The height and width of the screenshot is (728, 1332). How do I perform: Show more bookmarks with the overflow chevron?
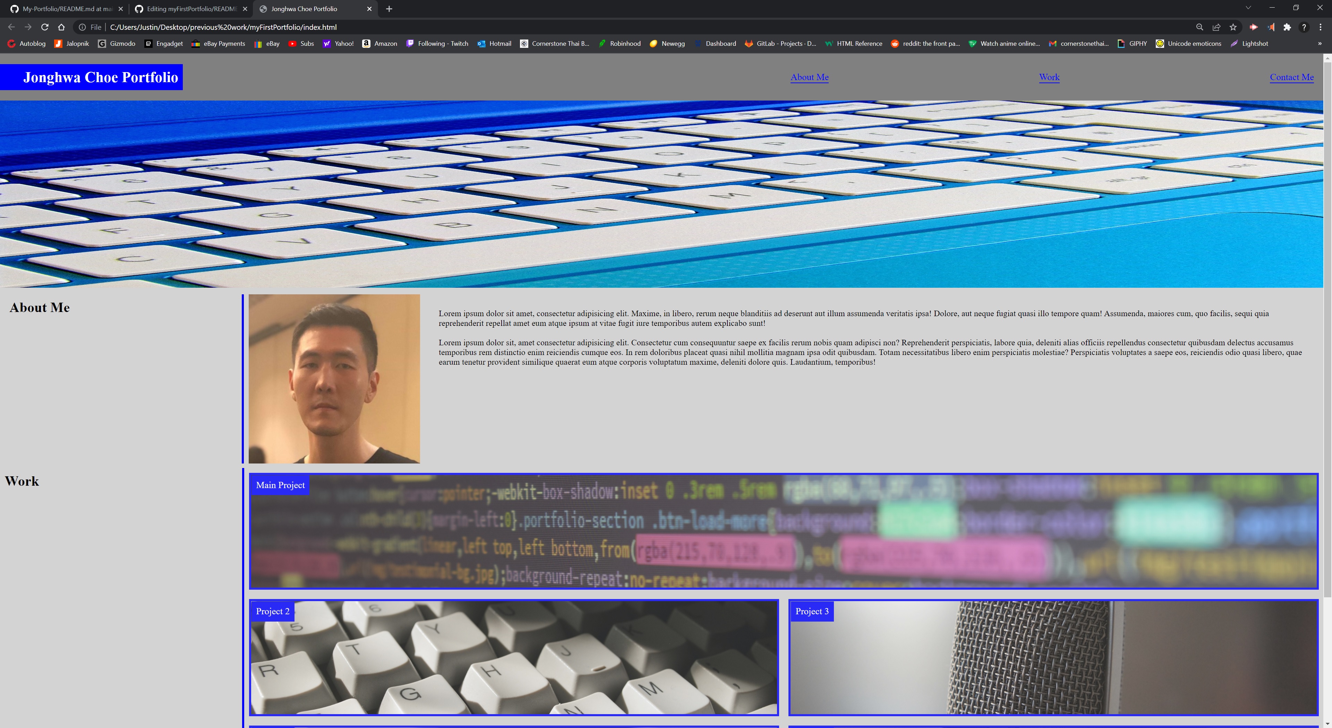point(1320,43)
